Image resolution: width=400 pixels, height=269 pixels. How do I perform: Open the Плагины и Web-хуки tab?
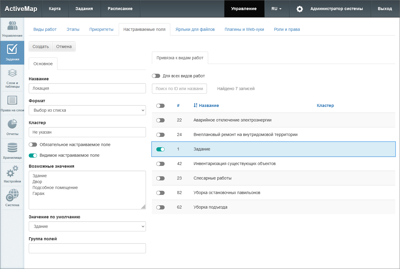coord(244,29)
